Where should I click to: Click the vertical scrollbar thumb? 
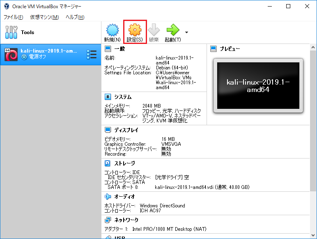[313, 120]
